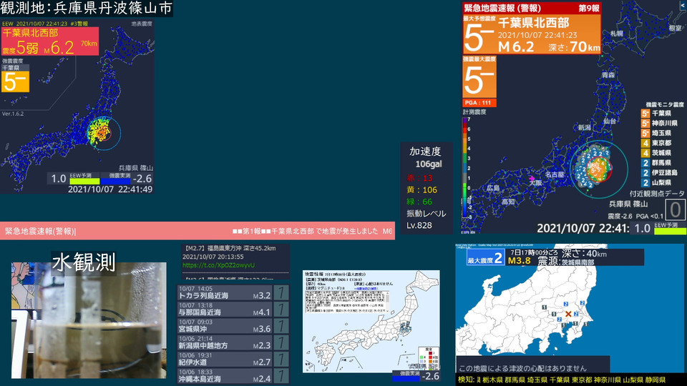Click the 広島 city label on the map
The image size is (687, 386).
[x=493, y=188]
